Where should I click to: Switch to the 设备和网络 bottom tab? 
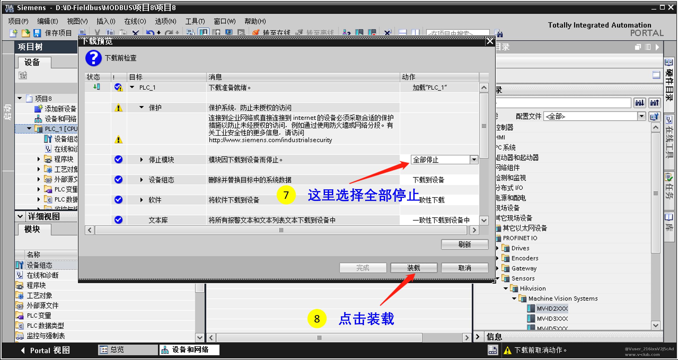(x=189, y=350)
